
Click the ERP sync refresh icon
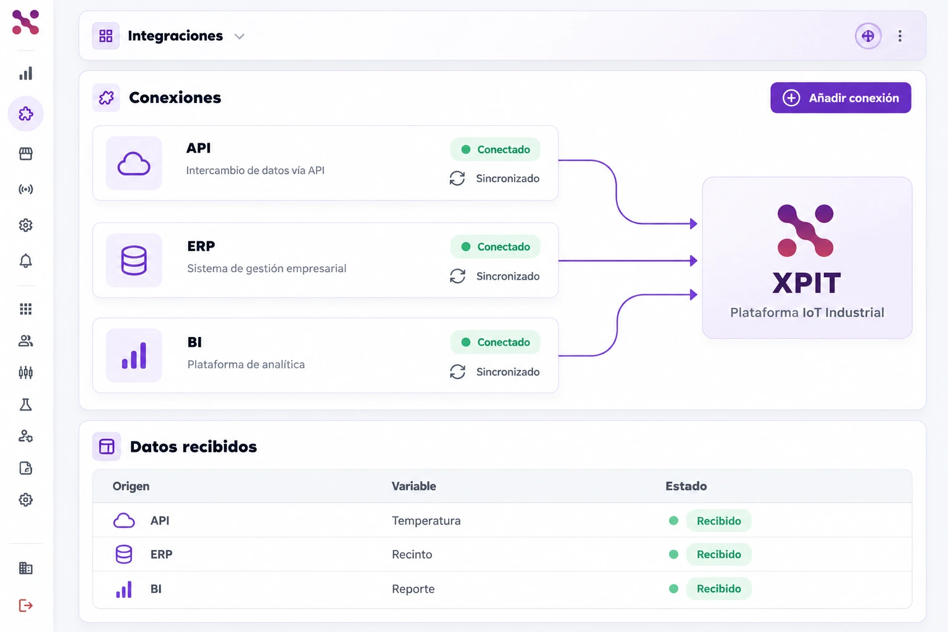point(457,276)
